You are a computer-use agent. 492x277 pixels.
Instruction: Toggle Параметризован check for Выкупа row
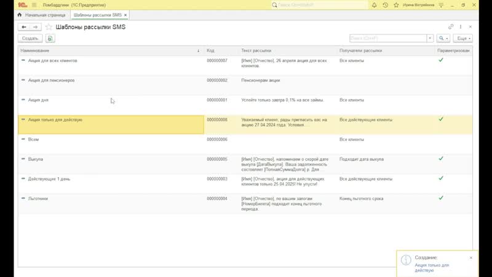[440, 158]
